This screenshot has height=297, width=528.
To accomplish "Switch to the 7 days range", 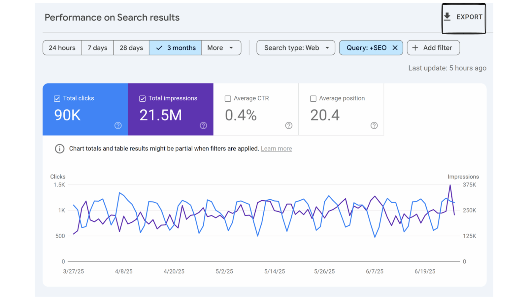I will click(97, 48).
